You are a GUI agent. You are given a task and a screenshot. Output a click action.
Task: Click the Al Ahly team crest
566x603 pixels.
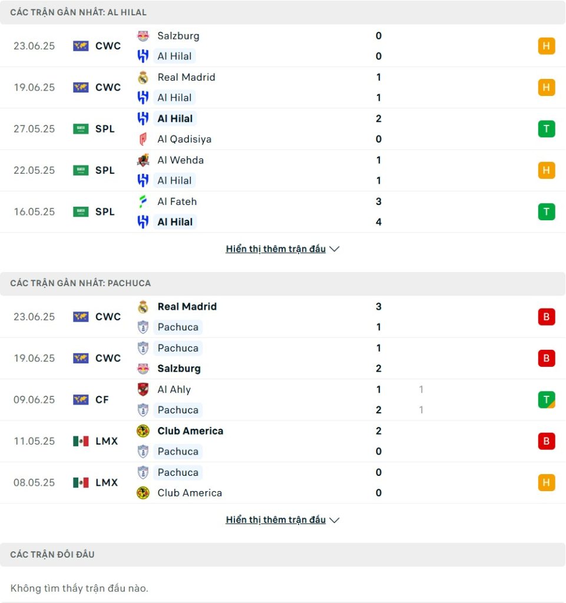[143, 390]
